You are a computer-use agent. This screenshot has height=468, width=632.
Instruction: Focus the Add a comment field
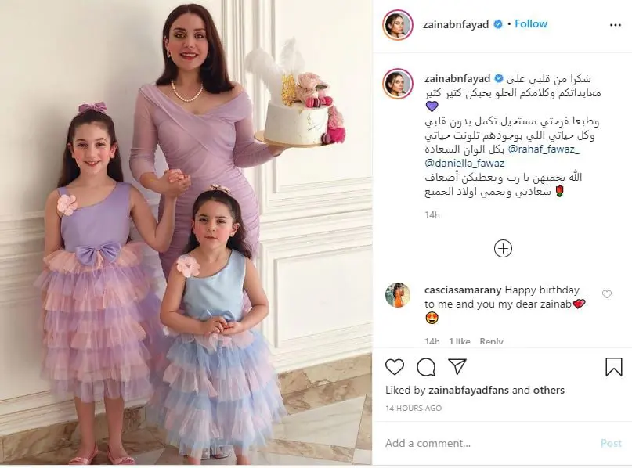click(x=488, y=444)
